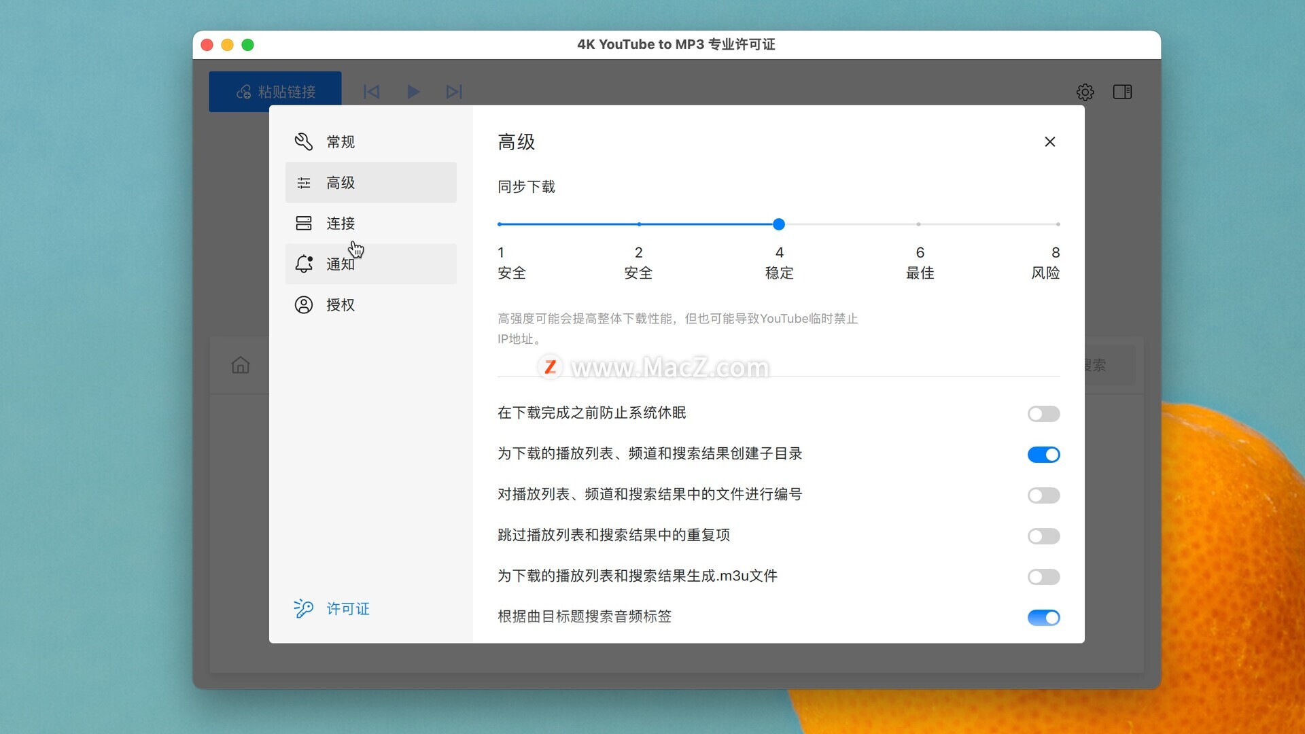
Task: Click the play button in toolbar
Action: [413, 92]
